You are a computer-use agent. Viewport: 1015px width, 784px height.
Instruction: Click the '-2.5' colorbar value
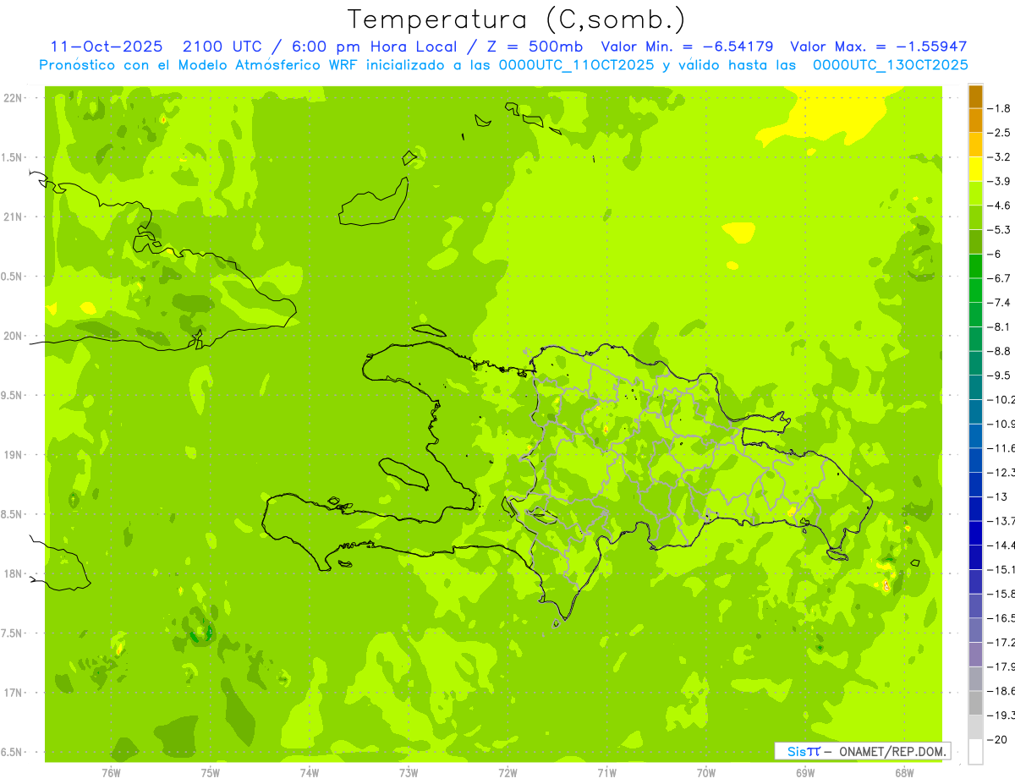[1001, 133]
